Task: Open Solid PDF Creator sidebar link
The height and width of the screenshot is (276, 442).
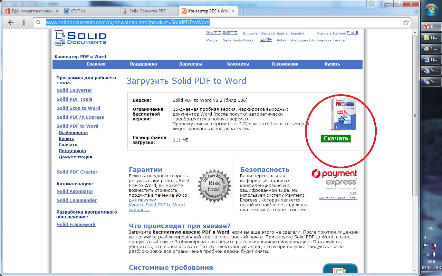Action: point(77,172)
